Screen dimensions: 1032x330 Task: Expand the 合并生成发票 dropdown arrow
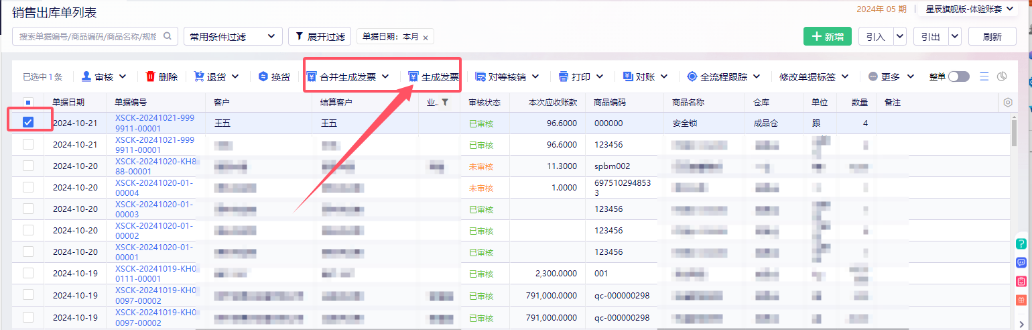click(385, 76)
